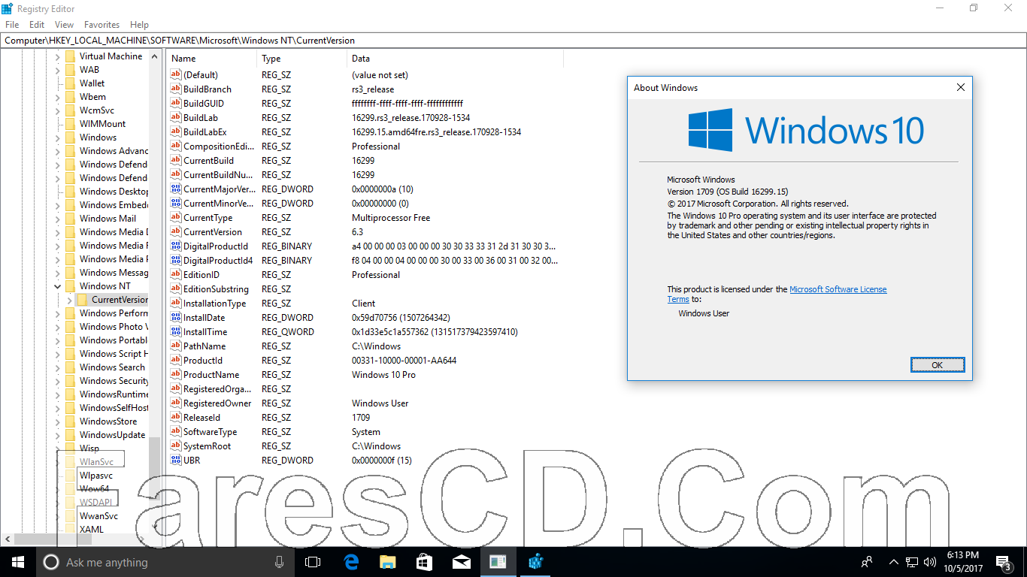Click the Windows NT folder icon
Screen dimensions: 1027x577
70,286
